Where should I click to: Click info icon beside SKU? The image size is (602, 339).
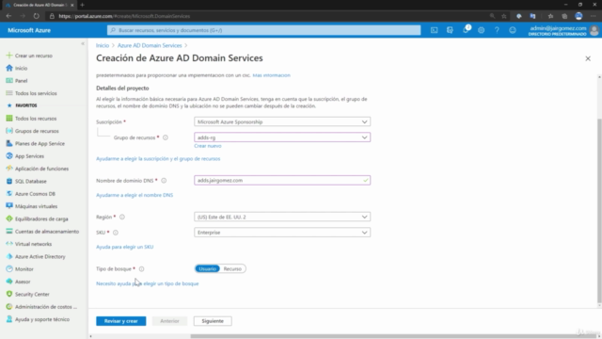[116, 233]
